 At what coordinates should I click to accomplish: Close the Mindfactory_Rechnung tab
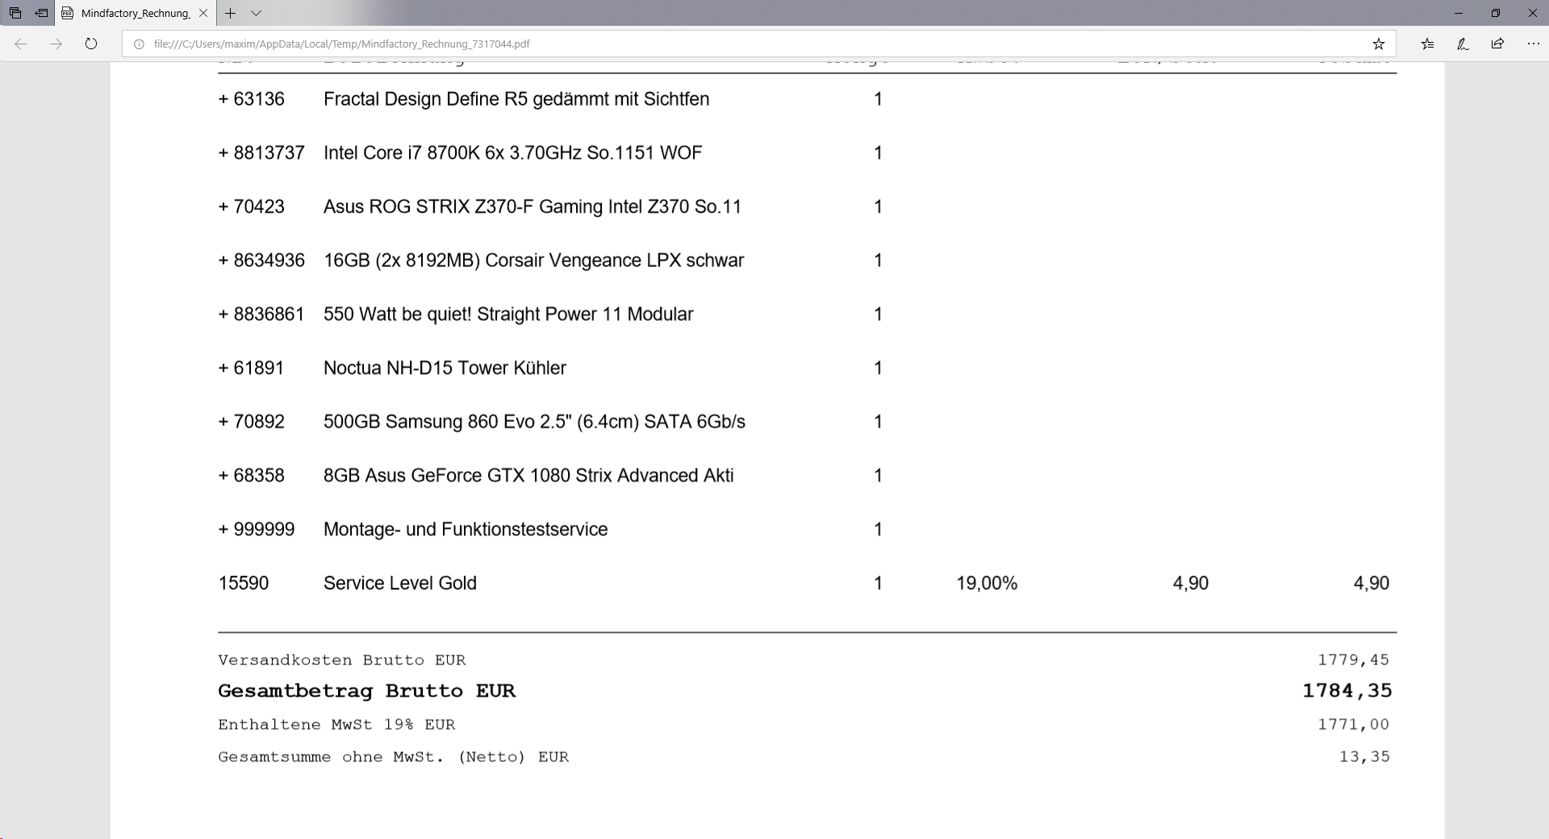pos(203,13)
